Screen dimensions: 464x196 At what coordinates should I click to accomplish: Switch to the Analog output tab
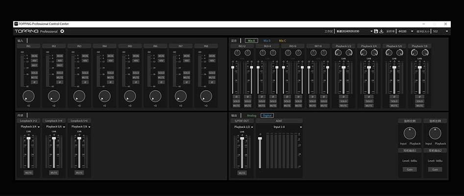[251, 116]
